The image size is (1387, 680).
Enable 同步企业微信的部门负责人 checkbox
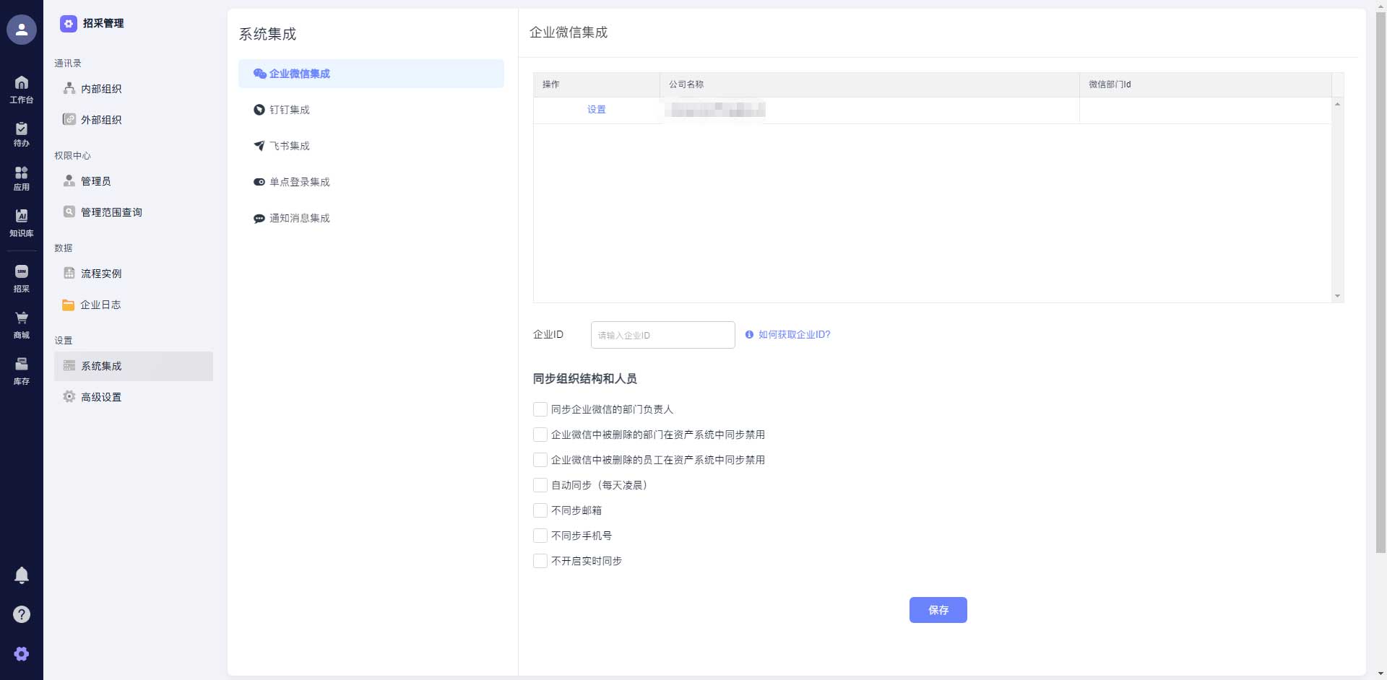[x=540, y=409]
